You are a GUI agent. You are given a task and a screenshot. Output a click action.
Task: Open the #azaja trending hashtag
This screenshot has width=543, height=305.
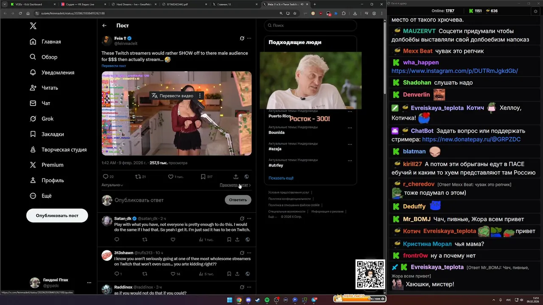275,149
